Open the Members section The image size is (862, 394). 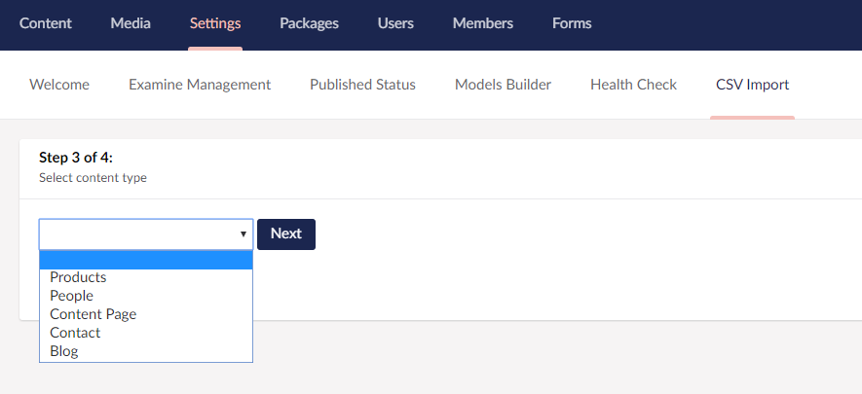[x=483, y=23]
